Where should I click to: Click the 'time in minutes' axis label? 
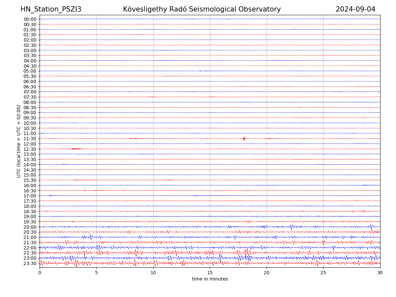click(x=210, y=279)
